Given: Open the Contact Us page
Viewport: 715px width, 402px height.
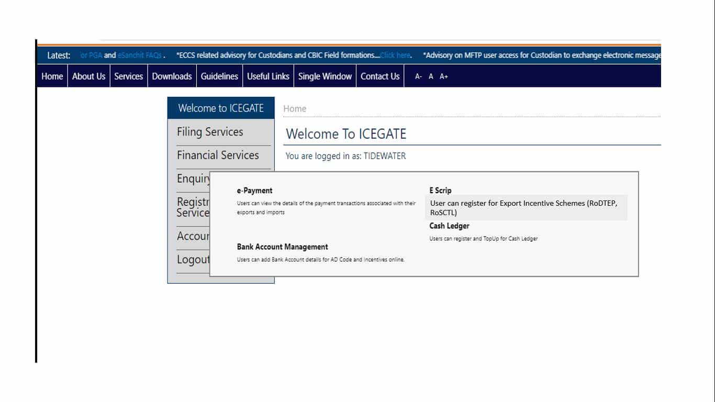Looking at the screenshot, I should point(380,76).
